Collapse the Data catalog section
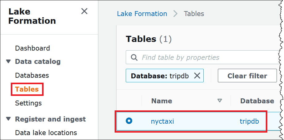The width and height of the screenshot is (284, 140). click(8, 62)
